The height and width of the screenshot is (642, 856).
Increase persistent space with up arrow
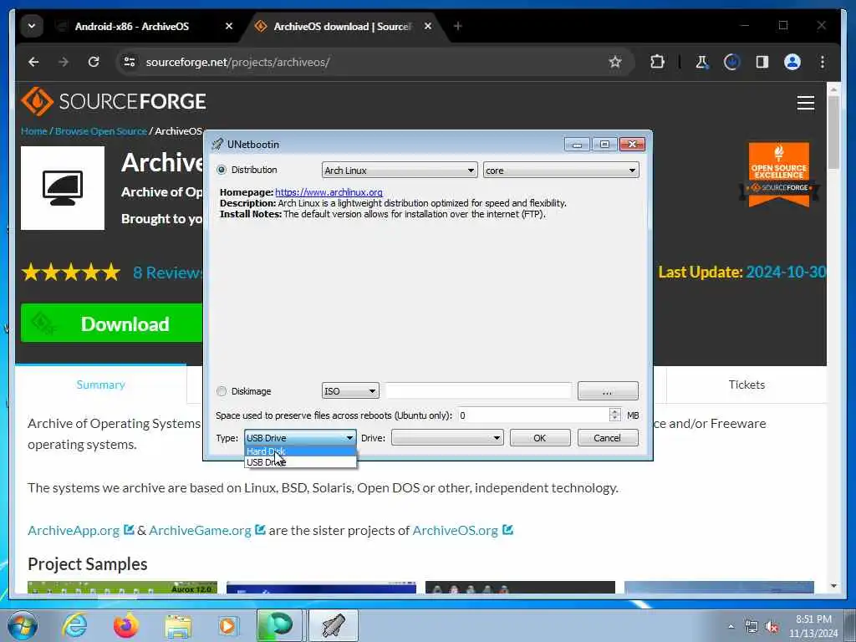coord(614,411)
